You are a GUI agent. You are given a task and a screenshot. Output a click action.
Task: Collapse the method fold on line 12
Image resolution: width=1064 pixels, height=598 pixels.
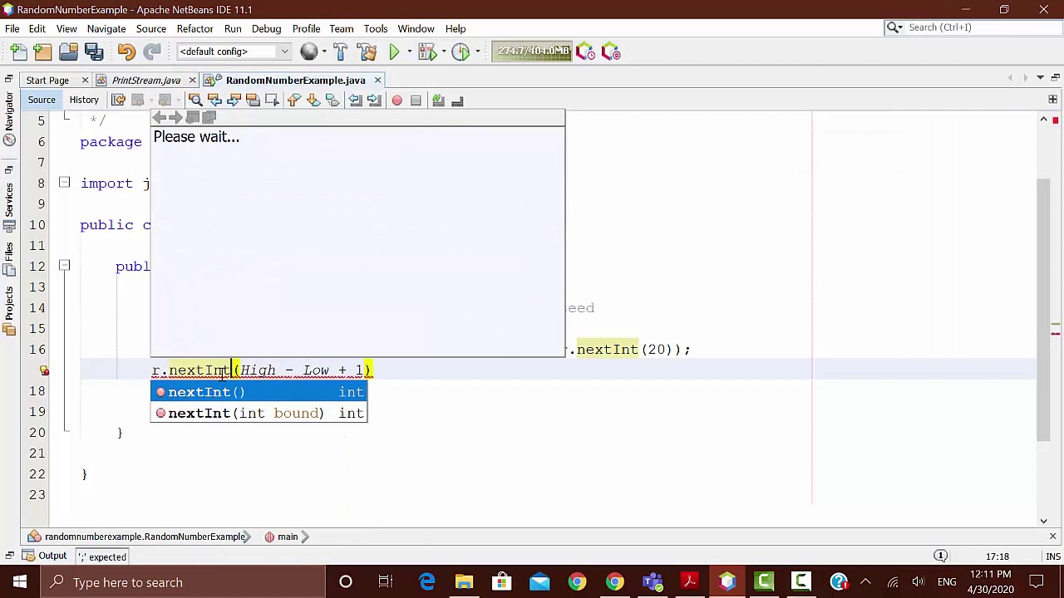(x=64, y=266)
